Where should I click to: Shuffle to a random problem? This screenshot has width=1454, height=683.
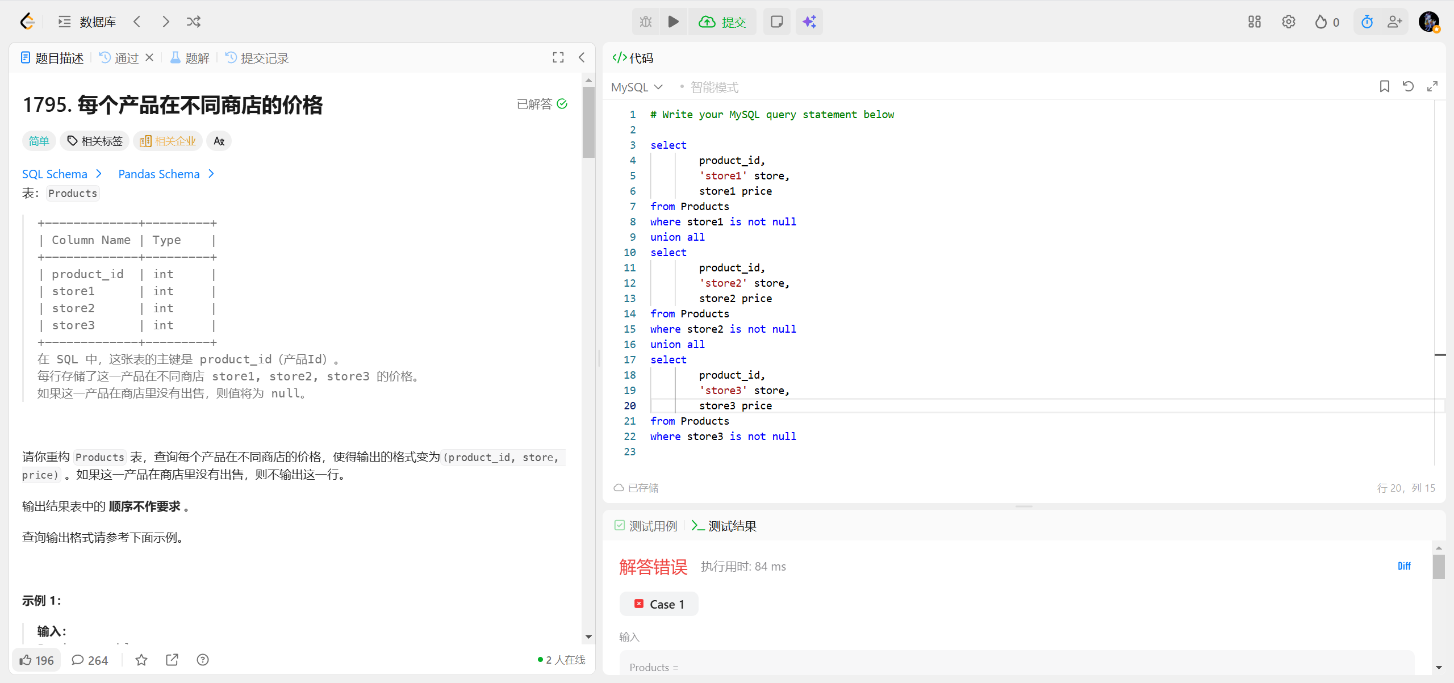click(194, 22)
